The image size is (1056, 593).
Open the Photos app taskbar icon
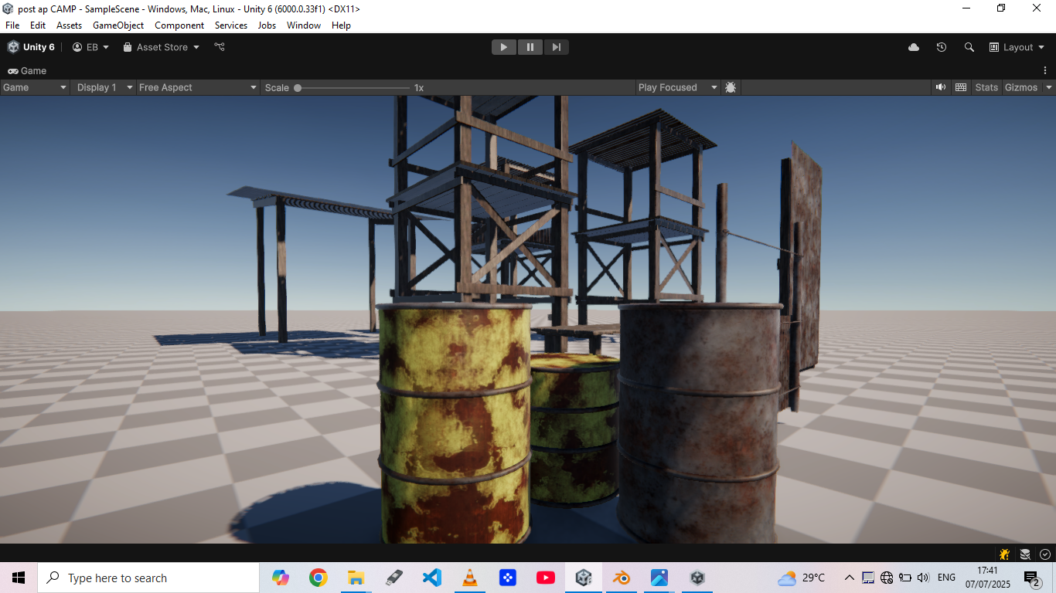(x=659, y=578)
